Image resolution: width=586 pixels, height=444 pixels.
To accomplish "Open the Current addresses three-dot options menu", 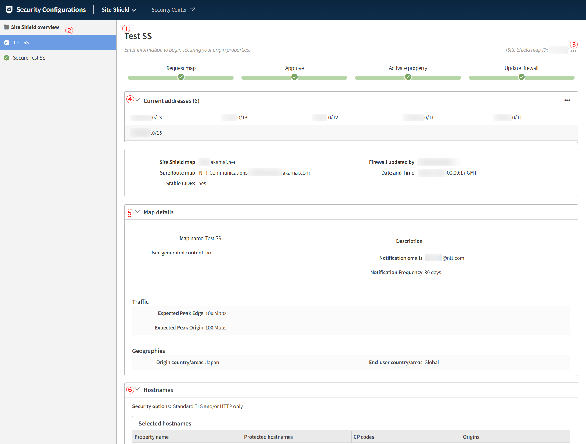I will pos(567,100).
